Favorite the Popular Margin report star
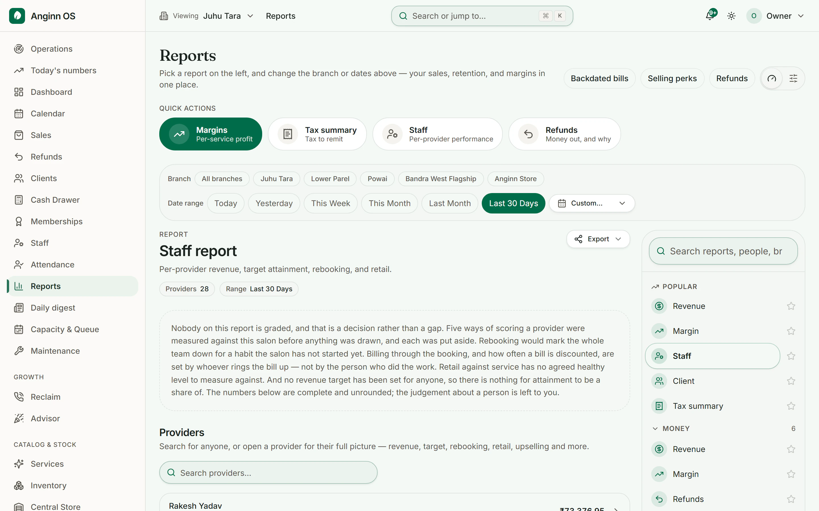The image size is (819, 511). [791, 331]
